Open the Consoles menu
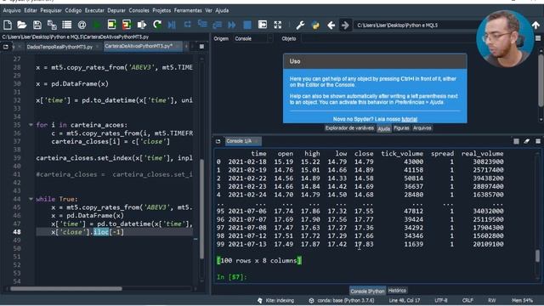The image size is (544, 306). 139,10
